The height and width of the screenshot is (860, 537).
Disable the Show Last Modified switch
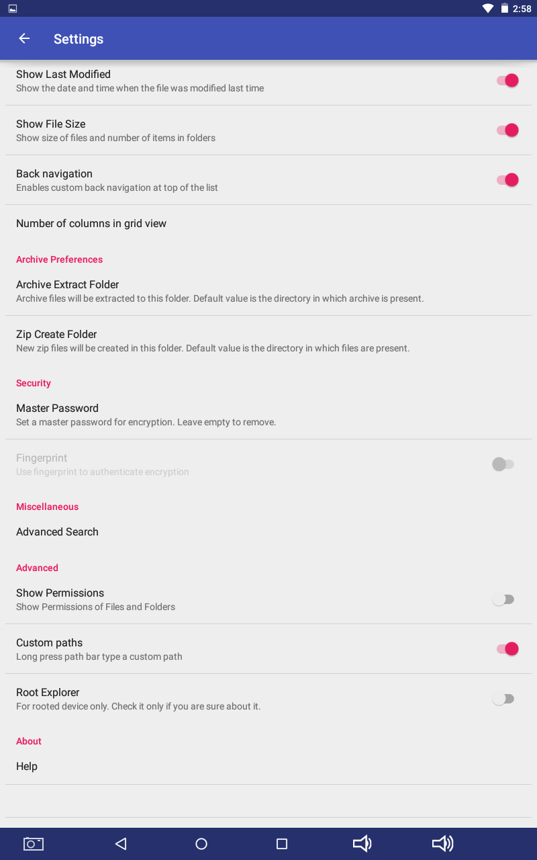[x=507, y=81]
